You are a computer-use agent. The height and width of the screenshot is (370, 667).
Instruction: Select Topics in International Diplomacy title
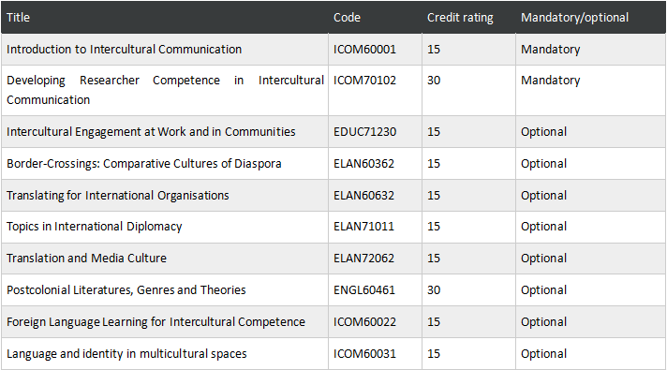[95, 227]
